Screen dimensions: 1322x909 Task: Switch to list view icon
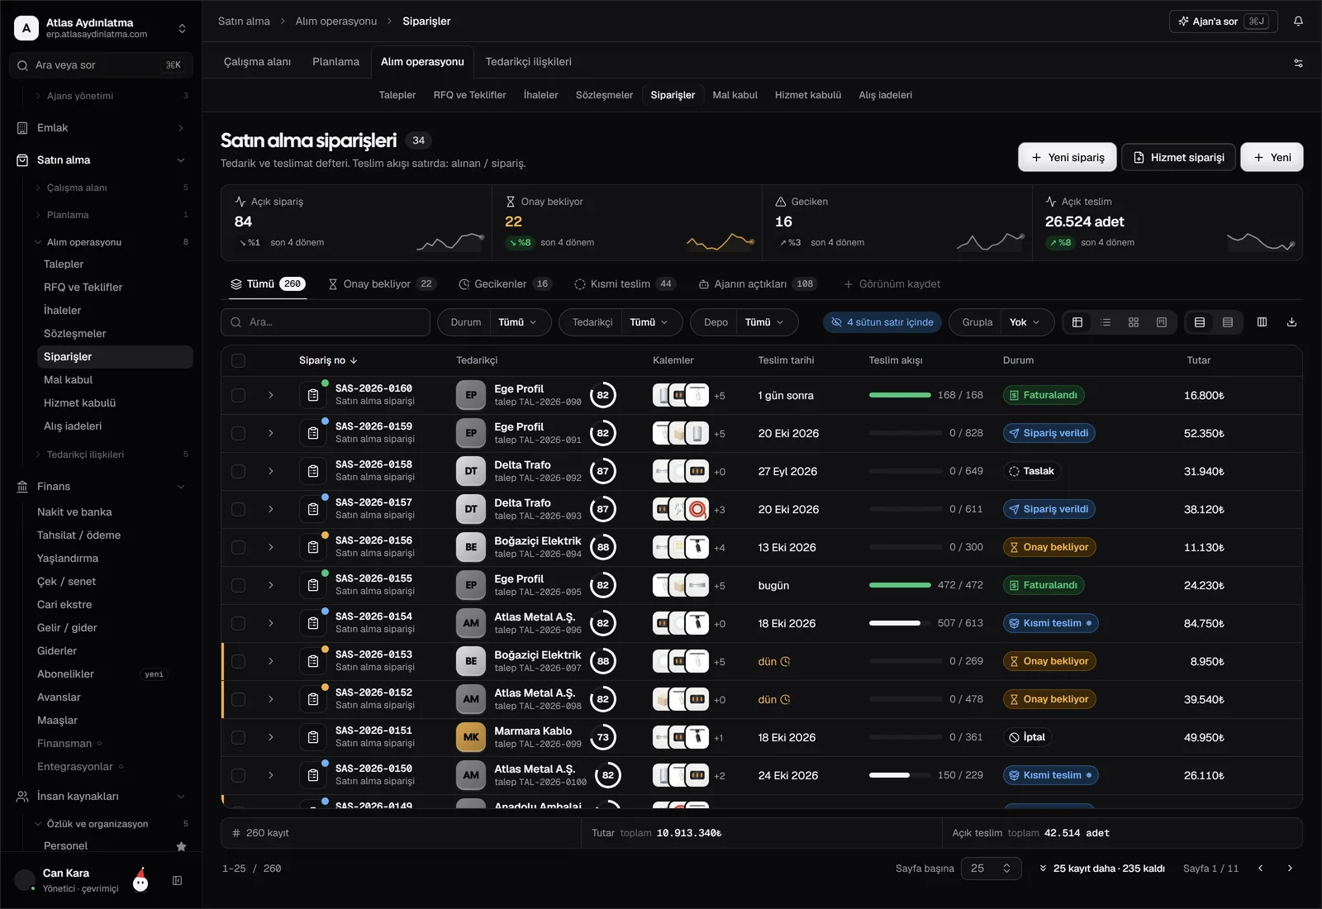click(1106, 322)
